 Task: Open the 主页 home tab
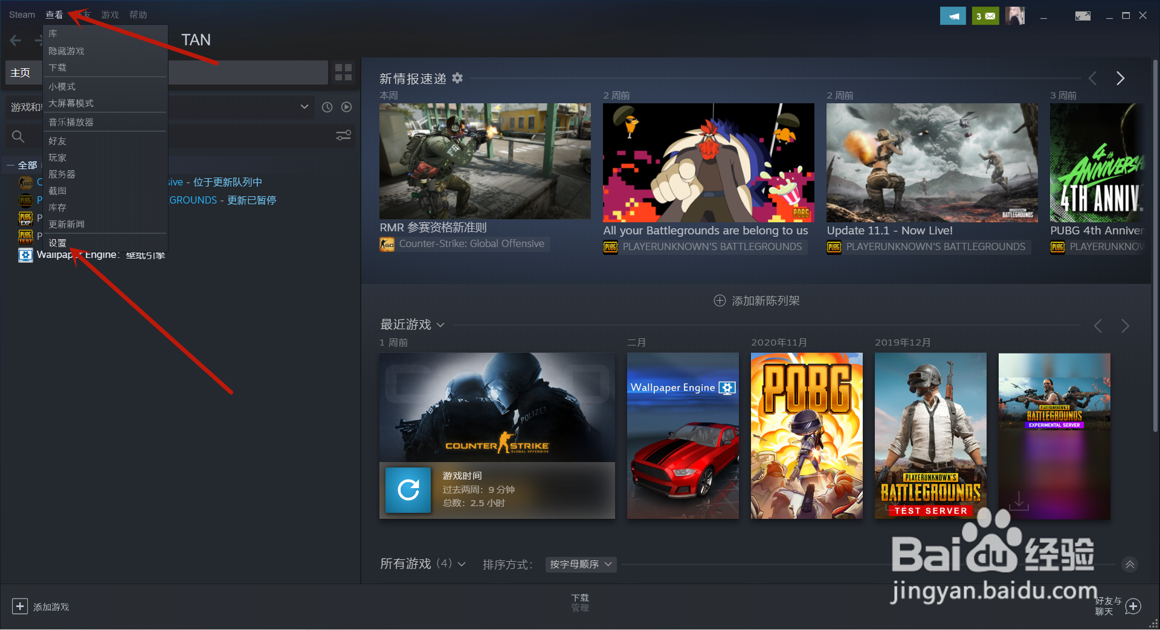21,72
